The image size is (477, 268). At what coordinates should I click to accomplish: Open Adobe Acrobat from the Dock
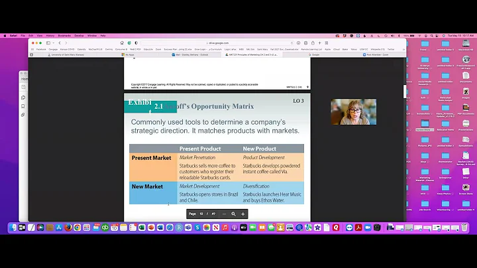358,228
